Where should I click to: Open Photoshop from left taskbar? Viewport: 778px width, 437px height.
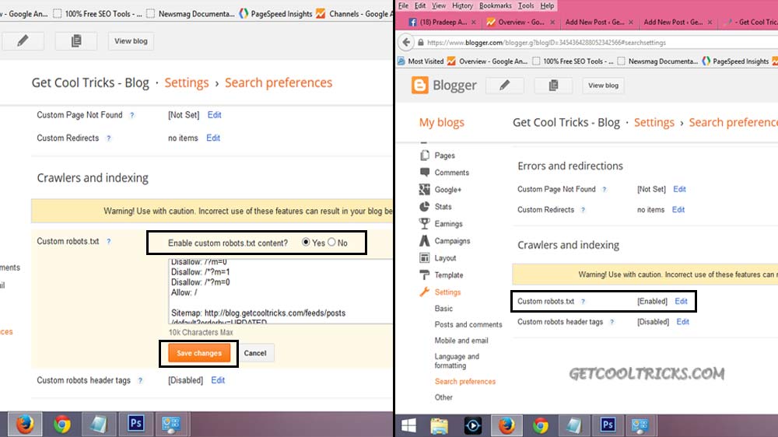pos(135,424)
